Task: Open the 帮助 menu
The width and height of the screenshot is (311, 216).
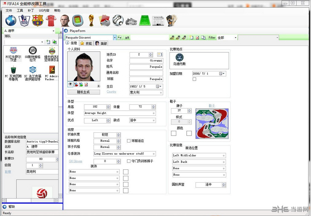Action: pos(57,10)
